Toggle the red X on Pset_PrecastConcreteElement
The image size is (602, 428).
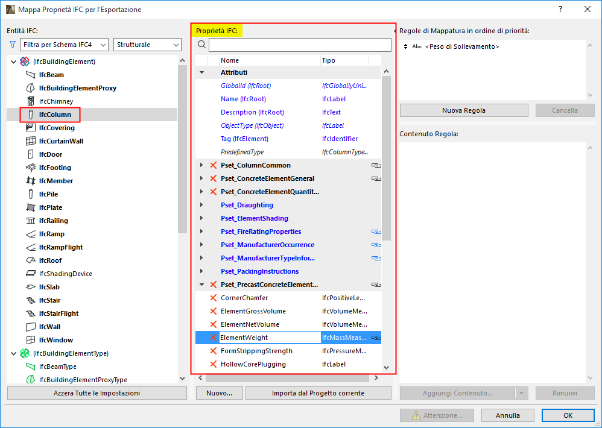pyautogui.click(x=213, y=285)
